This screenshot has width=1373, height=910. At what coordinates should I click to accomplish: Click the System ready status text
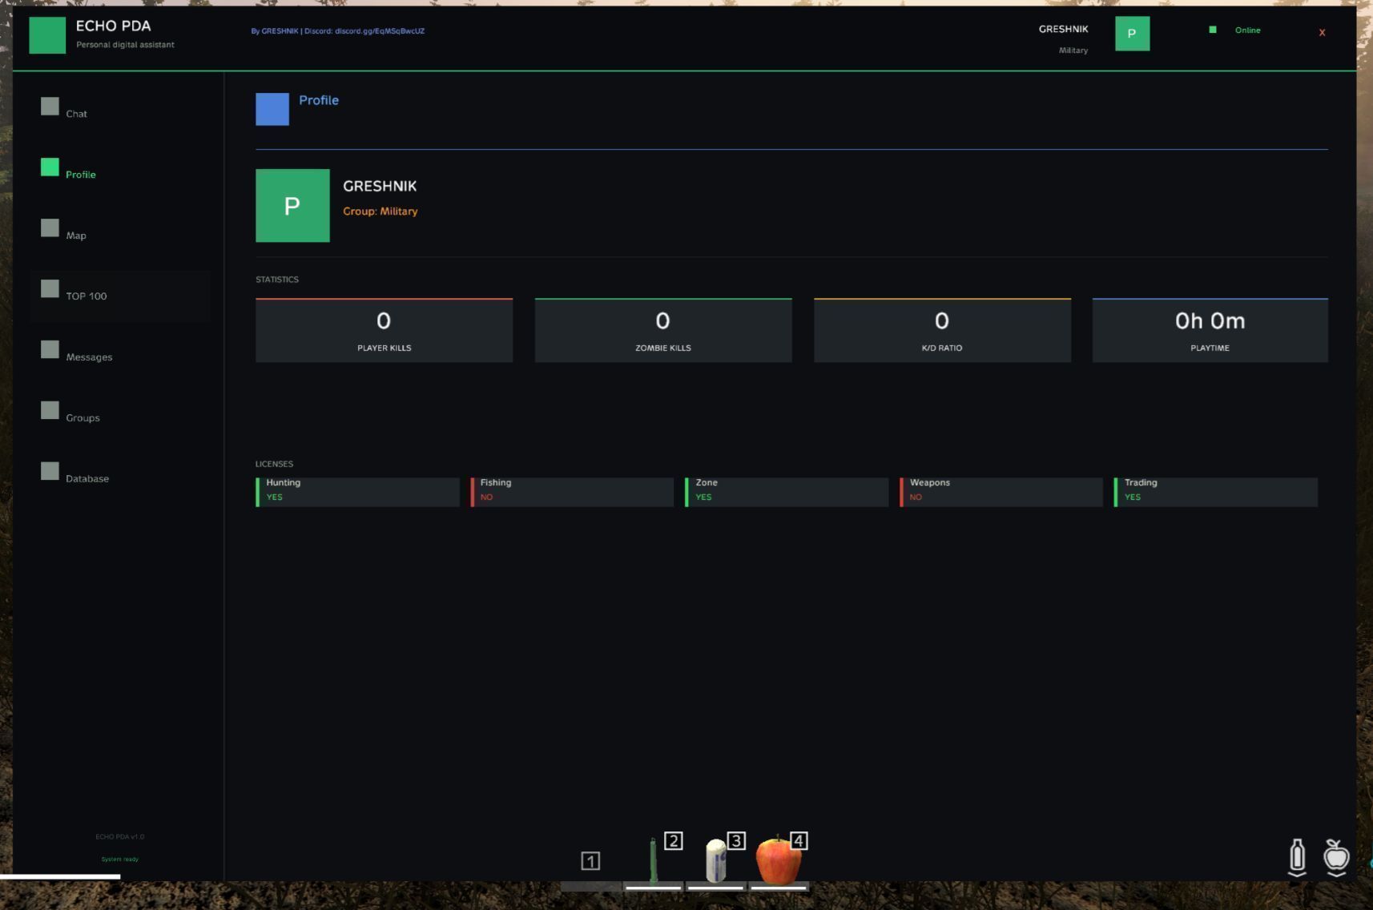point(120,860)
